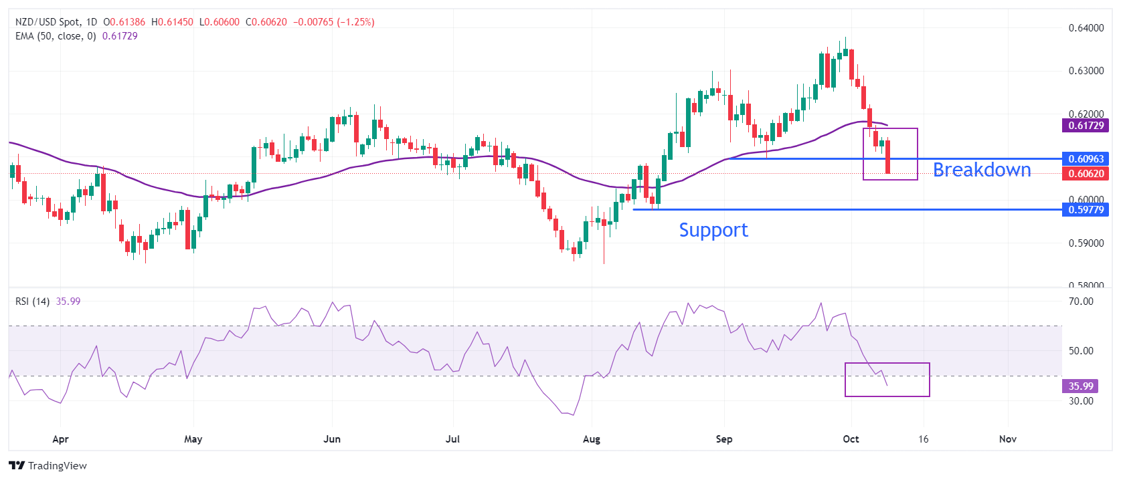This screenshot has height=480, width=1121.
Task: Select the 0.59779 support price label
Action: (x=1086, y=210)
